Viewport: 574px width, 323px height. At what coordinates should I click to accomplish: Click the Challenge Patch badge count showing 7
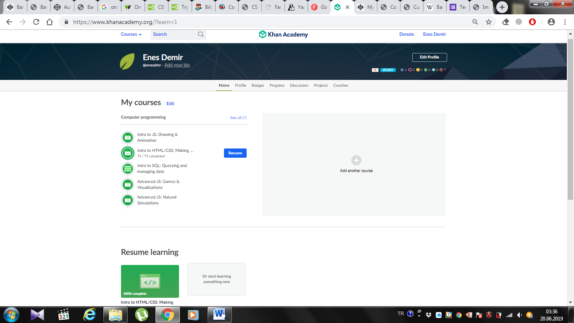click(442, 70)
